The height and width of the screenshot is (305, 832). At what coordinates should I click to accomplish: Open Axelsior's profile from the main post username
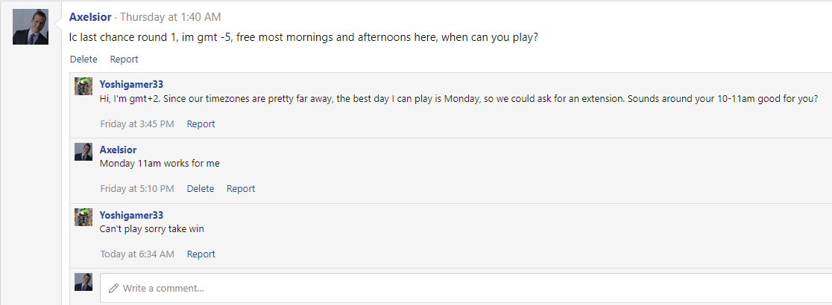pos(92,16)
